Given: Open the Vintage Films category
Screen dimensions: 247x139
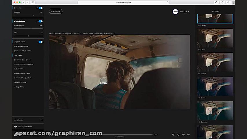Looking at the screenshot, I should click(x=19, y=87).
